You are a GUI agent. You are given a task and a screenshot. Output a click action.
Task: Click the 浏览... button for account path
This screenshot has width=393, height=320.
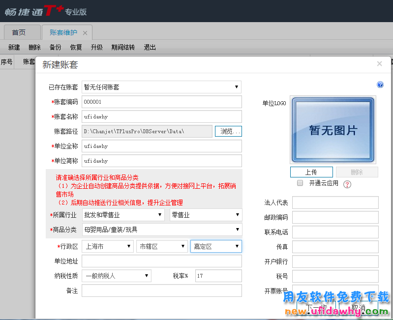tap(228, 131)
